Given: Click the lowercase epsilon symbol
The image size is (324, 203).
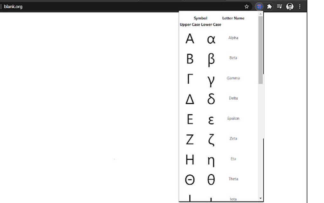Looking at the screenshot, I should point(211,120).
